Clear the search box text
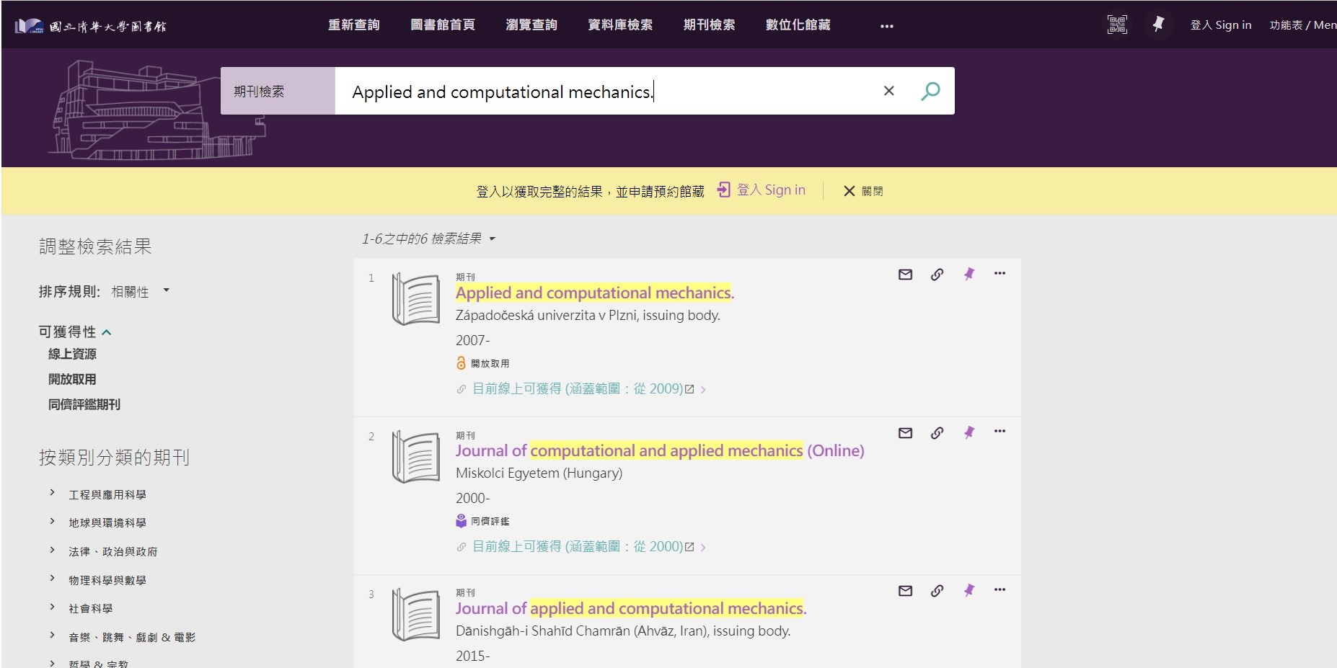Image resolution: width=1337 pixels, height=668 pixels. (x=888, y=91)
